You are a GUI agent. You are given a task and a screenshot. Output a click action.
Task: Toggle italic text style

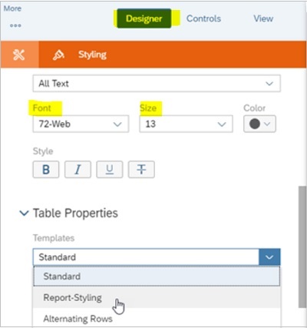click(x=78, y=169)
